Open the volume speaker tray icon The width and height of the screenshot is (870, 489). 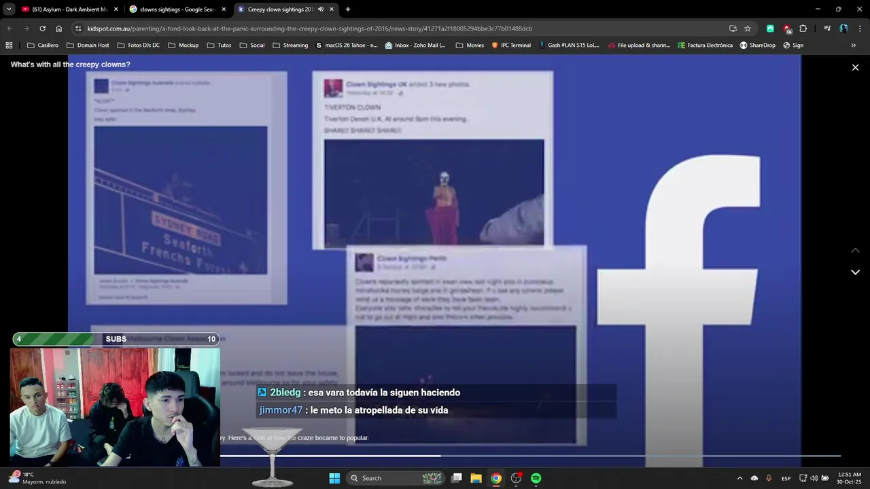pyautogui.click(x=814, y=478)
